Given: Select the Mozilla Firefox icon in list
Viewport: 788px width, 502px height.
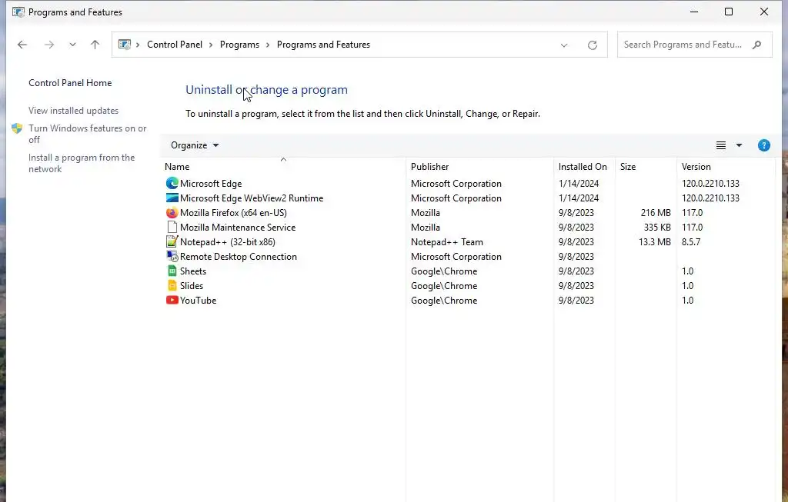Looking at the screenshot, I should (x=172, y=213).
